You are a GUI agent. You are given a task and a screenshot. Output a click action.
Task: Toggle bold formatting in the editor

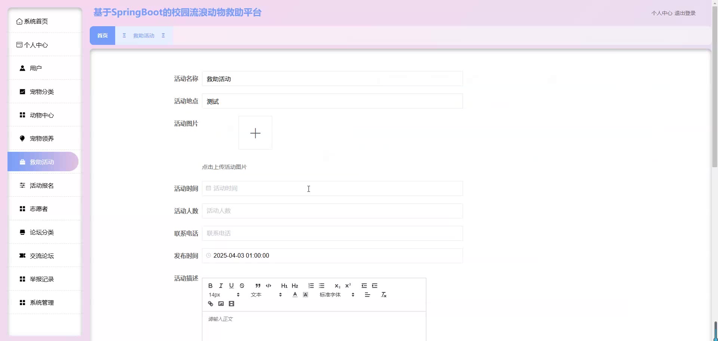coord(210,286)
